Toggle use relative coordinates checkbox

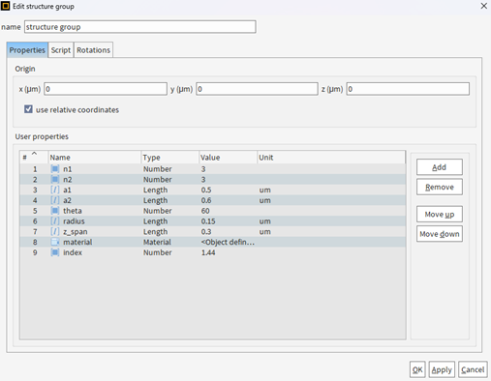[28, 109]
